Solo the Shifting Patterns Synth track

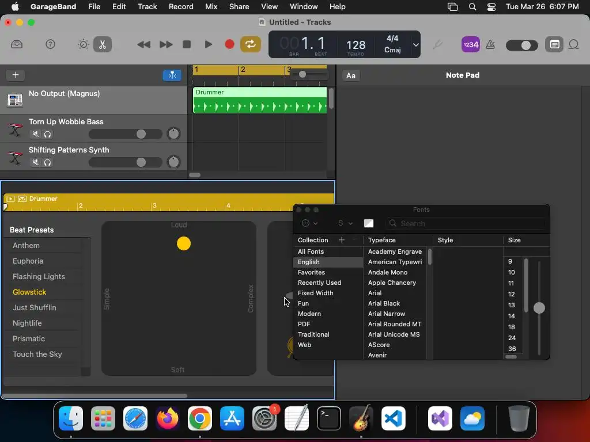point(47,162)
